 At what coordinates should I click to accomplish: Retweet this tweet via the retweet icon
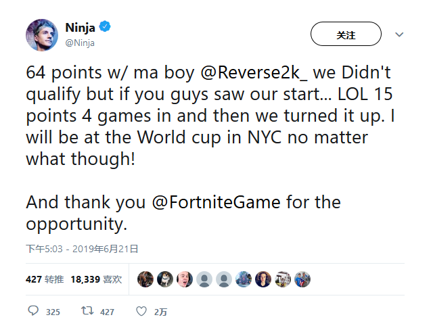point(87,312)
